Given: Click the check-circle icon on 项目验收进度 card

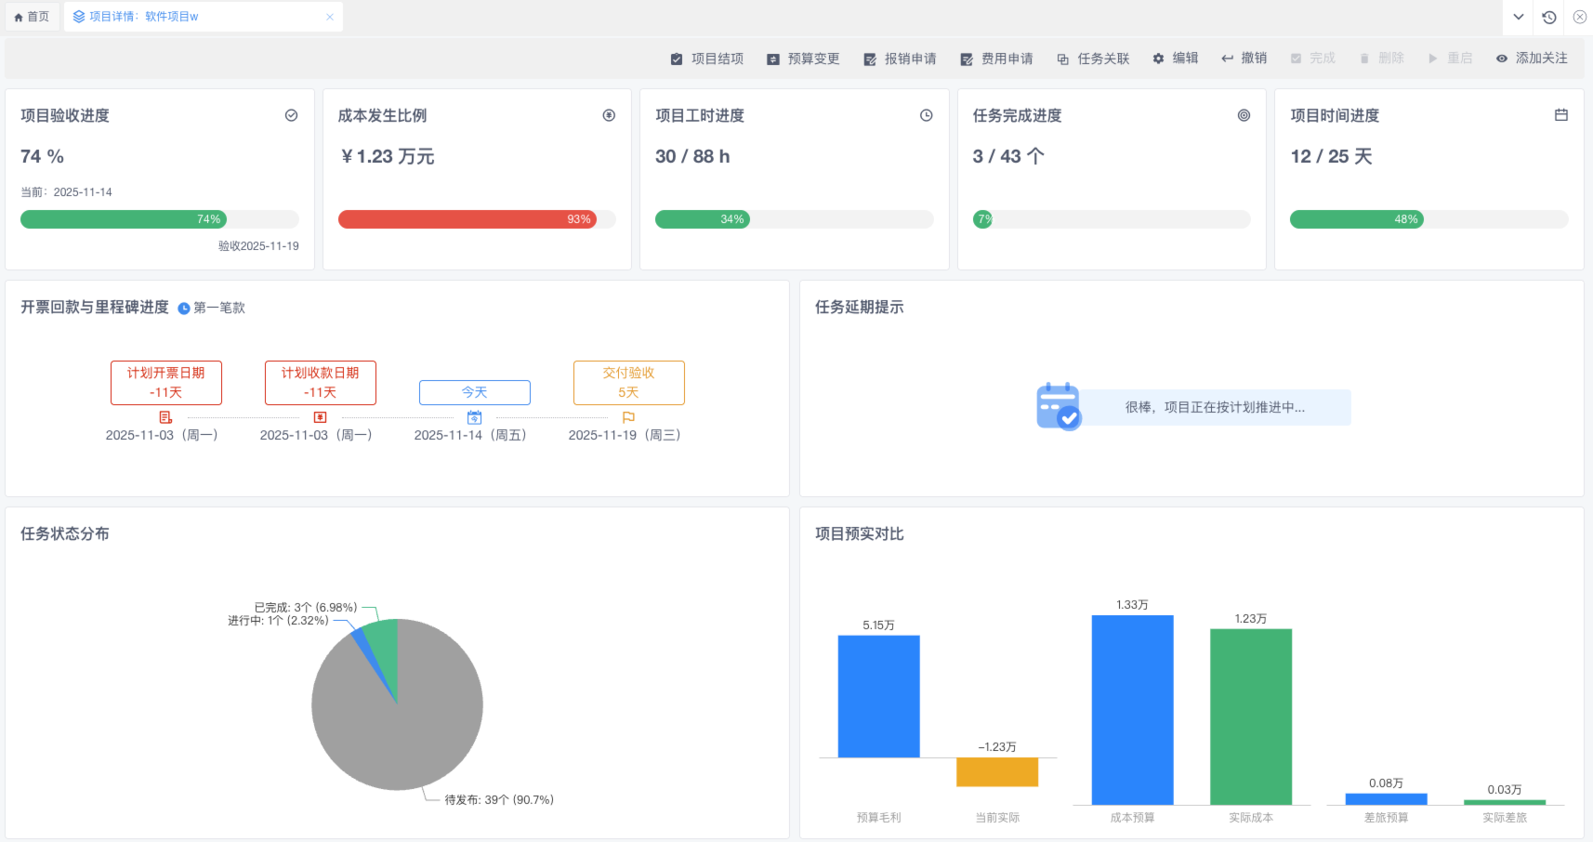Looking at the screenshot, I should point(291,115).
